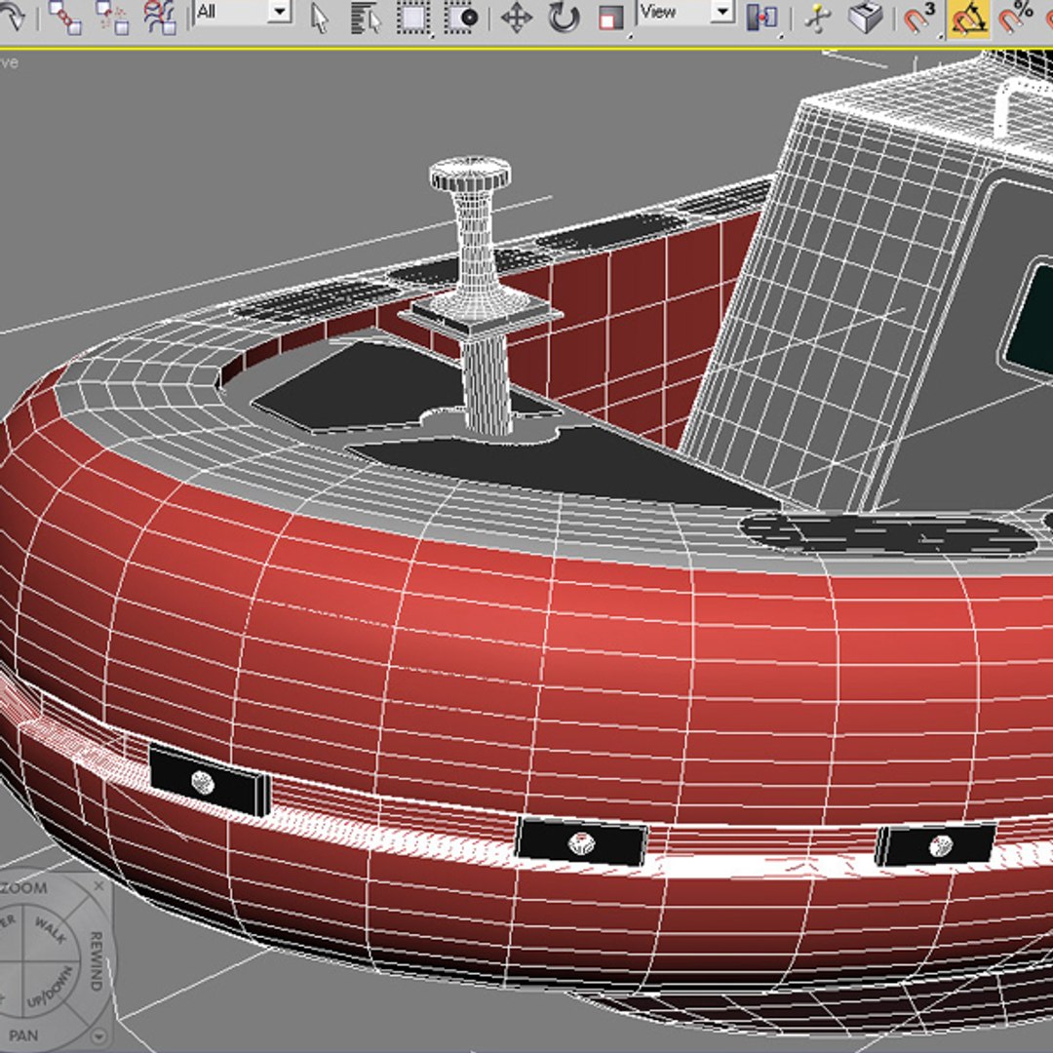Choose the Rectangular Selection Region tool
Screen dimensions: 1053x1053
point(413,18)
